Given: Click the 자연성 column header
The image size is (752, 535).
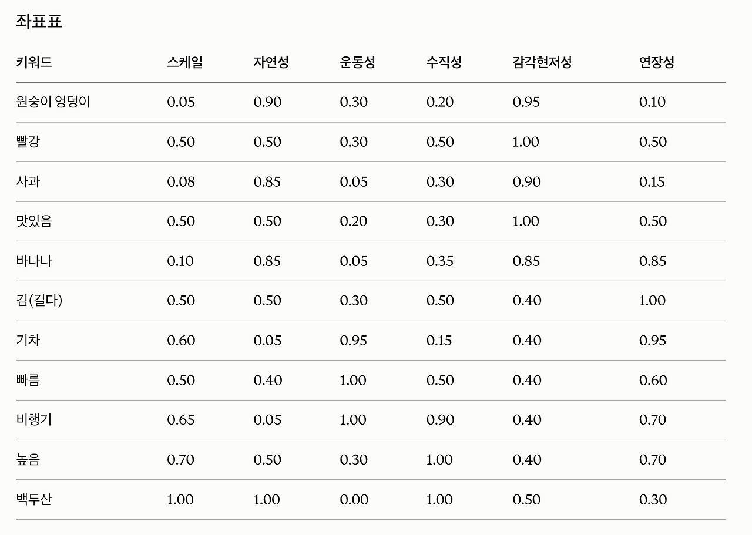Looking at the screenshot, I should (271, 62).
